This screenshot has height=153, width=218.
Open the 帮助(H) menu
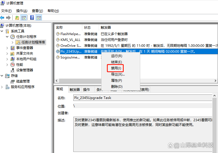click(53, 11)
